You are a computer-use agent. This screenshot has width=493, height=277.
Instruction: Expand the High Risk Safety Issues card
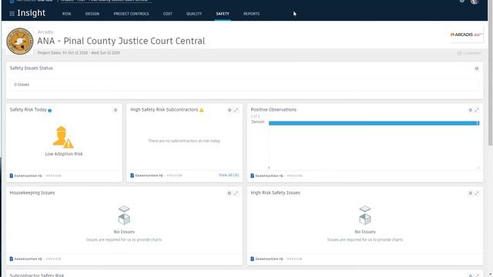pyautogui.click(x=477, y=193)
